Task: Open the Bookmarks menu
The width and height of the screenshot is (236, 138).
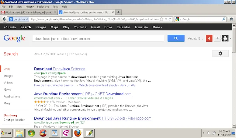Action: coord(43,7)
